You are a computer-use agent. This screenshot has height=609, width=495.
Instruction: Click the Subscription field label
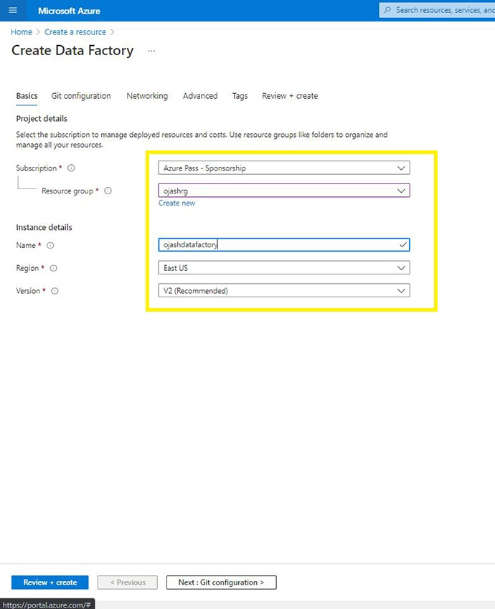[36, 168]
